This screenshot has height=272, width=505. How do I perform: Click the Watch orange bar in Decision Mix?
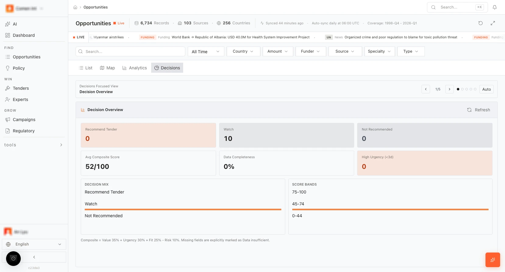click(183, 209)
